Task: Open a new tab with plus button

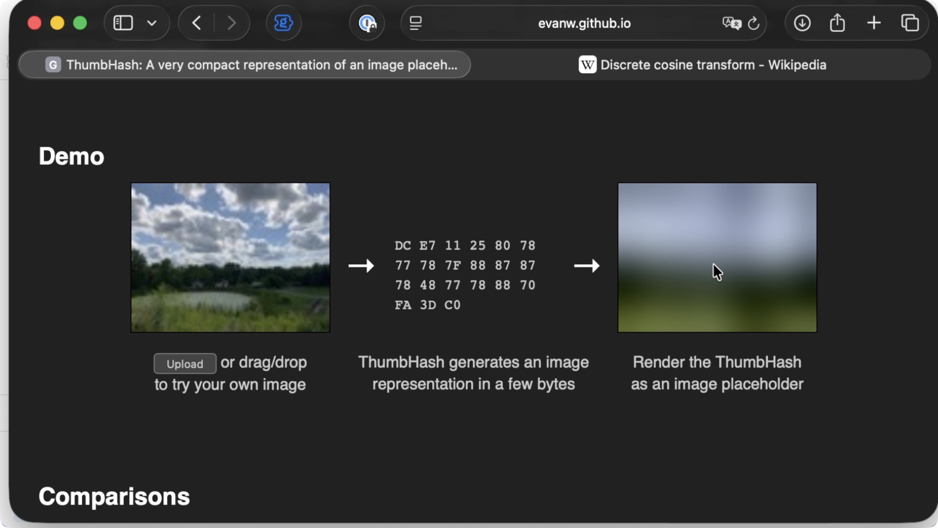Action: (x=873, y=23)
